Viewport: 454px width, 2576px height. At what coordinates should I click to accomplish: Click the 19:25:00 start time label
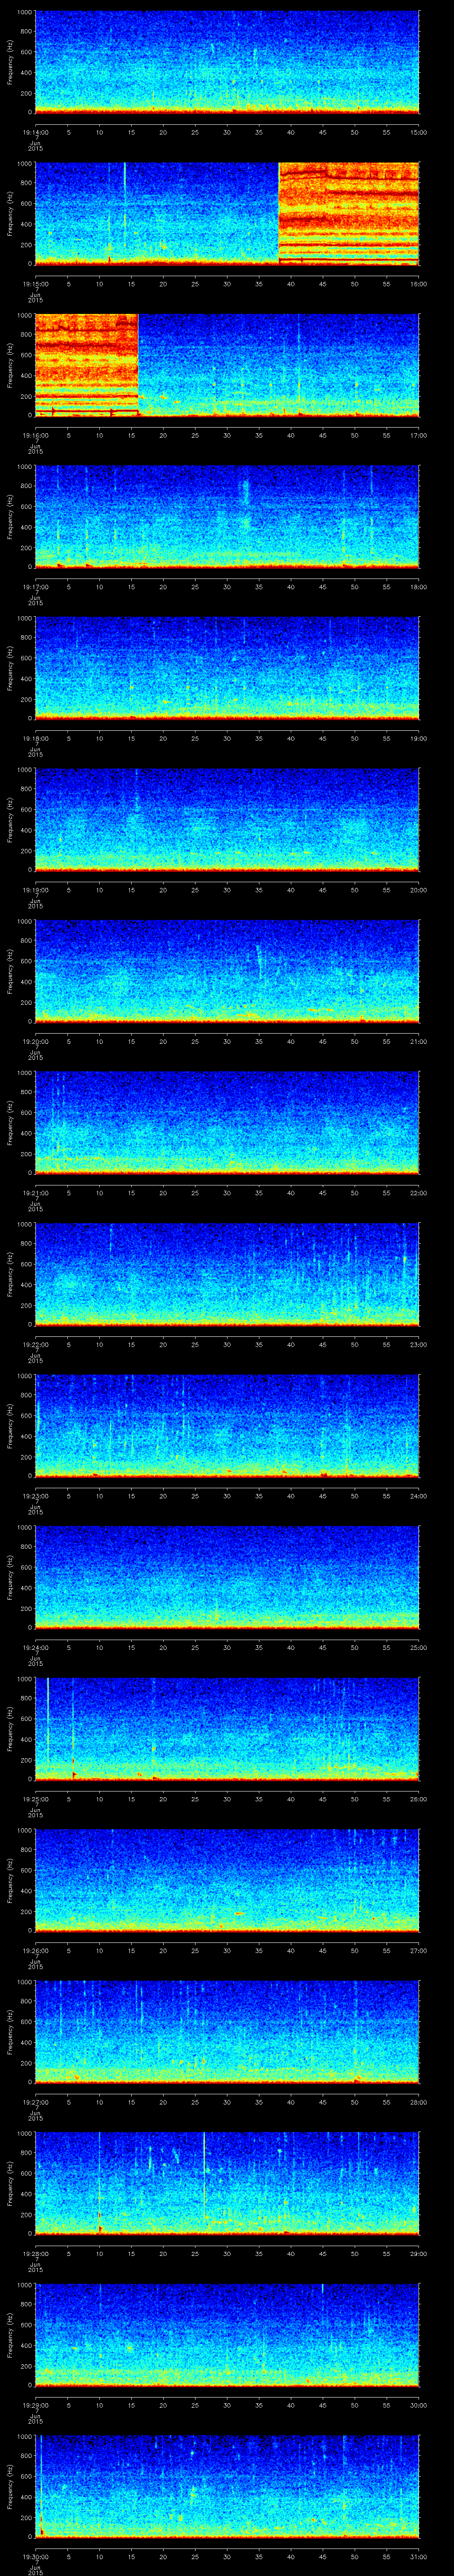35,1799
